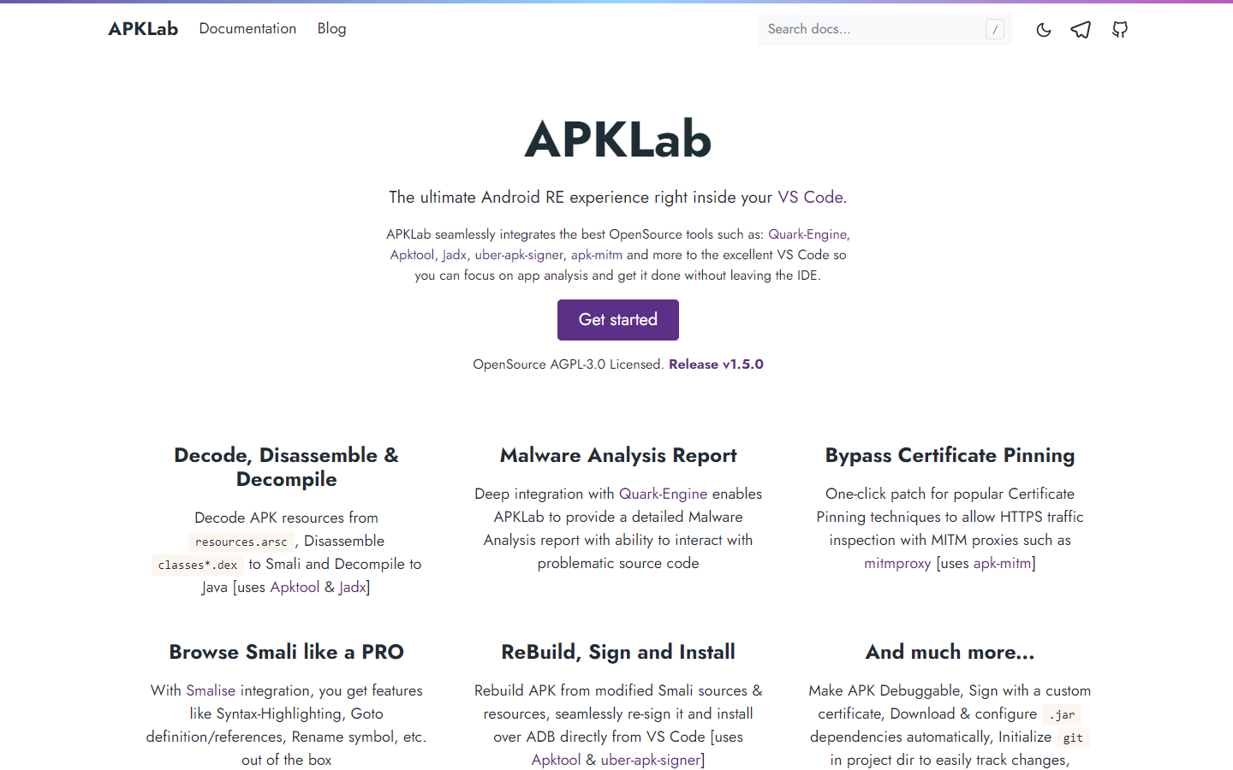Screen dimensions: 1233x770
Task: Open the Documentation menu item
Action: [x=247, y=29]
